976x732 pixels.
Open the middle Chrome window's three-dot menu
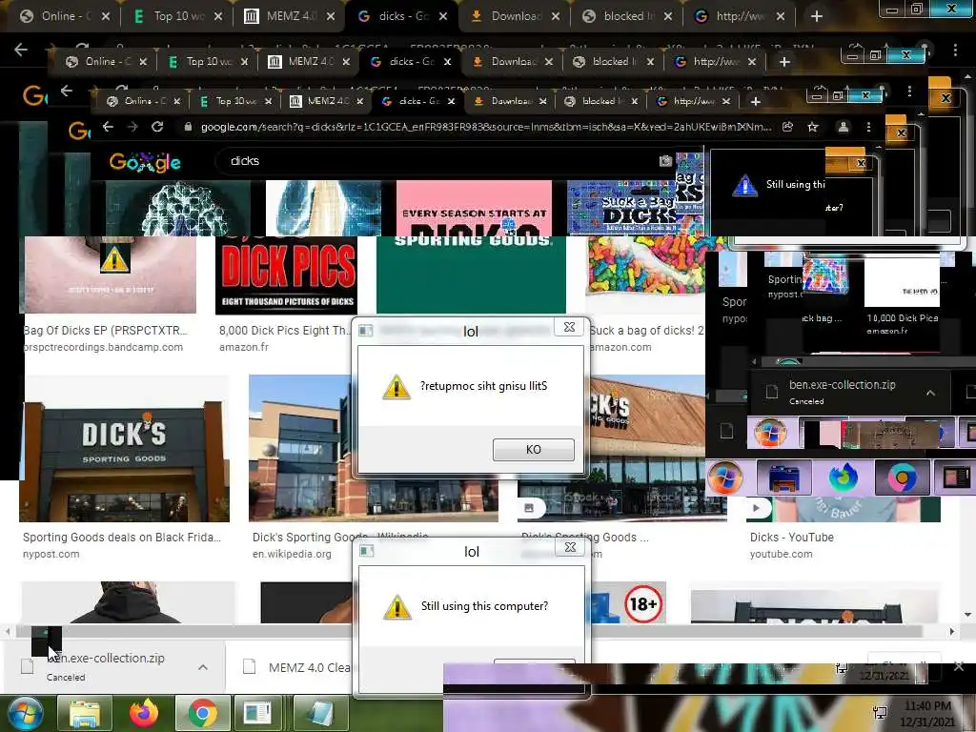[x=909, y=91]
